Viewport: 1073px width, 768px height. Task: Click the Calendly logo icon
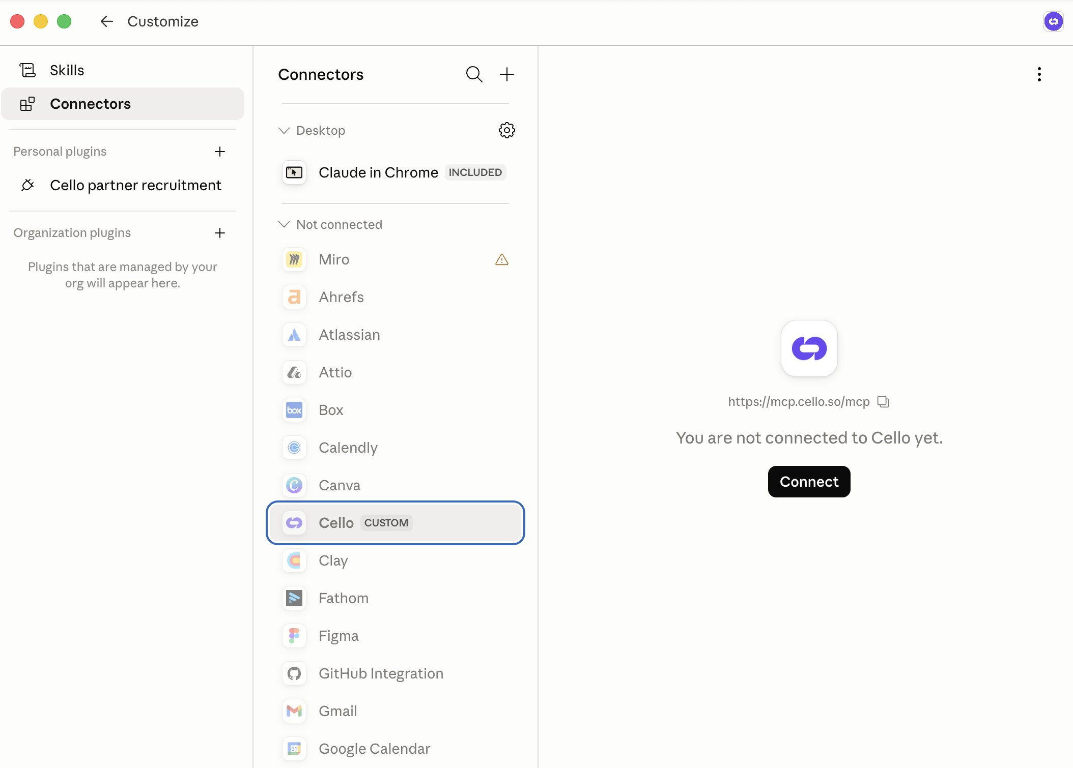point(294,448)
